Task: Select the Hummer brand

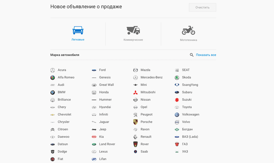Action: pyautogui.click(x=105, y=100)
